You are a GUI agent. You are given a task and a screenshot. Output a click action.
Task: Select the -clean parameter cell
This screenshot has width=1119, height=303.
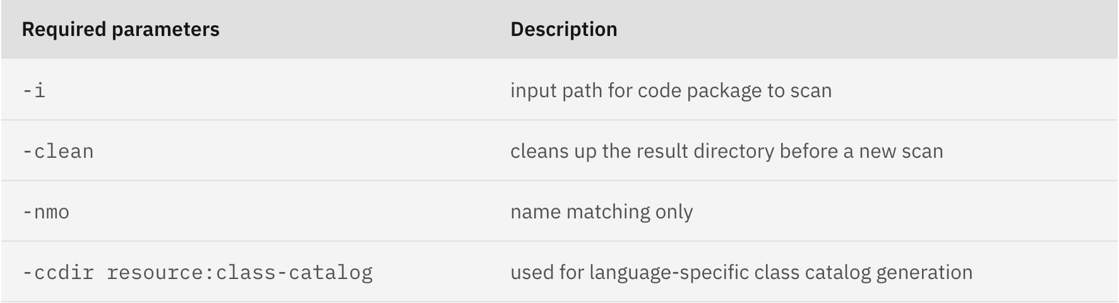click(57, 151)
